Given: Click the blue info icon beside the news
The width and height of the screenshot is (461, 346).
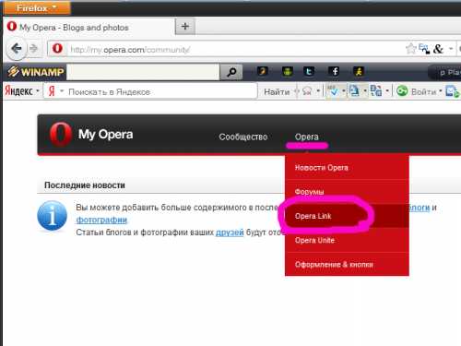Looking at the screenshot, I should (x=52, y=216).
